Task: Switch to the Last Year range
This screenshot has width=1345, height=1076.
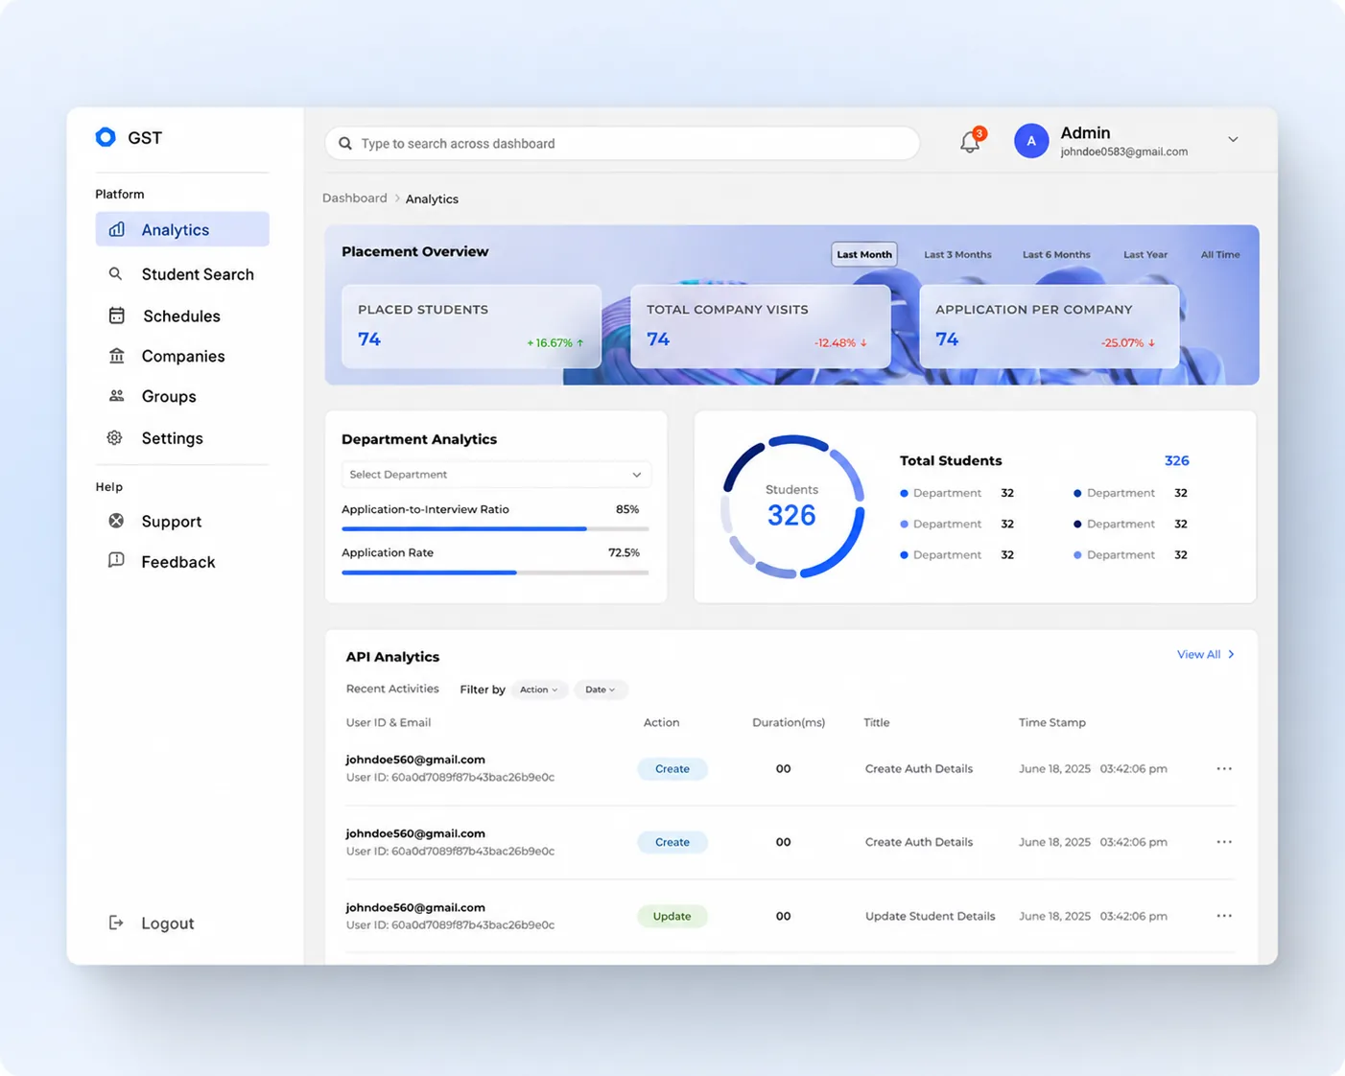Action: point(1145,254)
